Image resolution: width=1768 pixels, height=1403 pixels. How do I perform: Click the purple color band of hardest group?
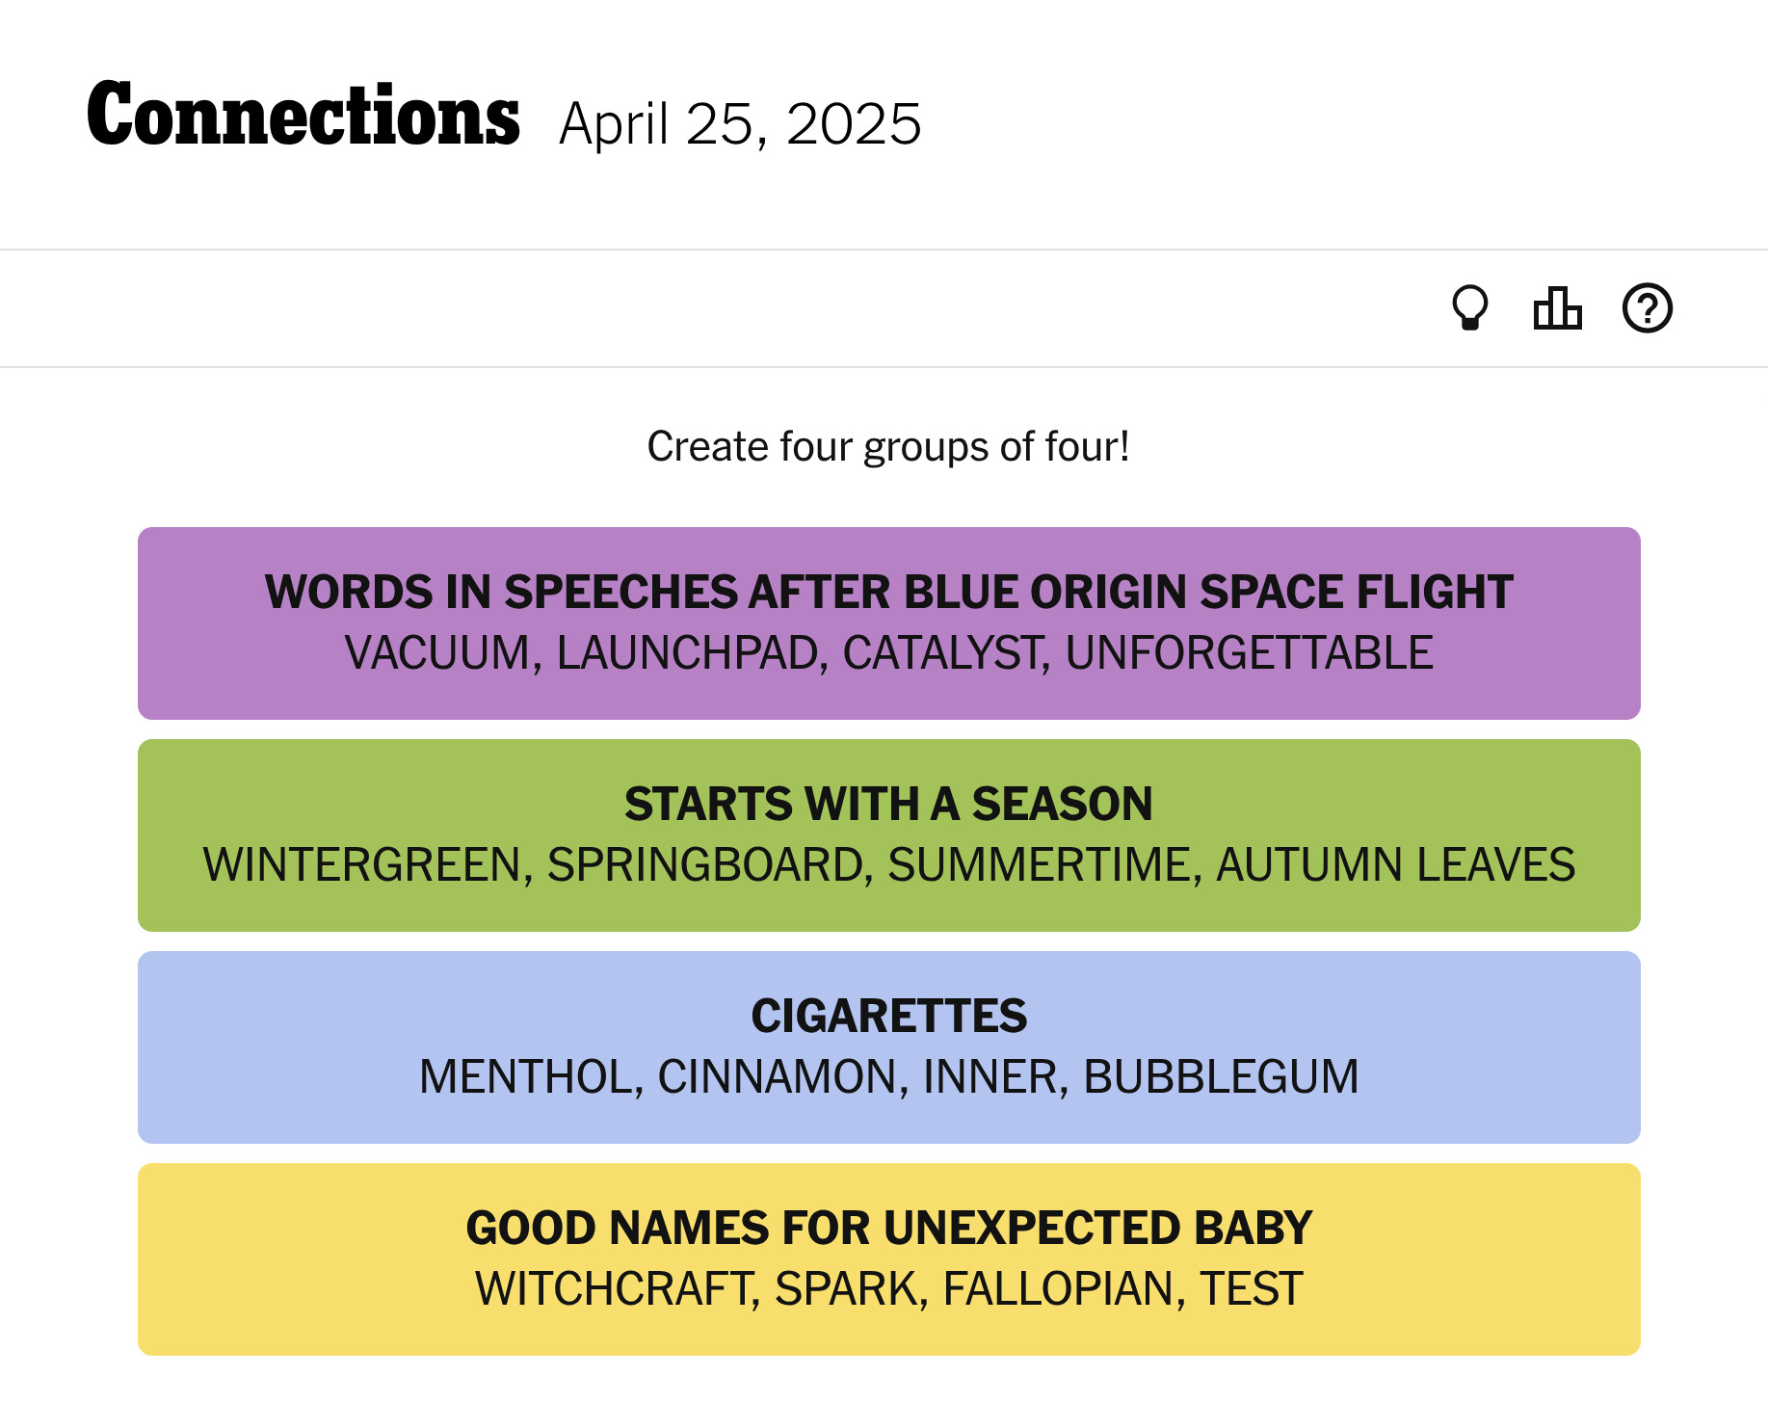click(x=888, y=622)
